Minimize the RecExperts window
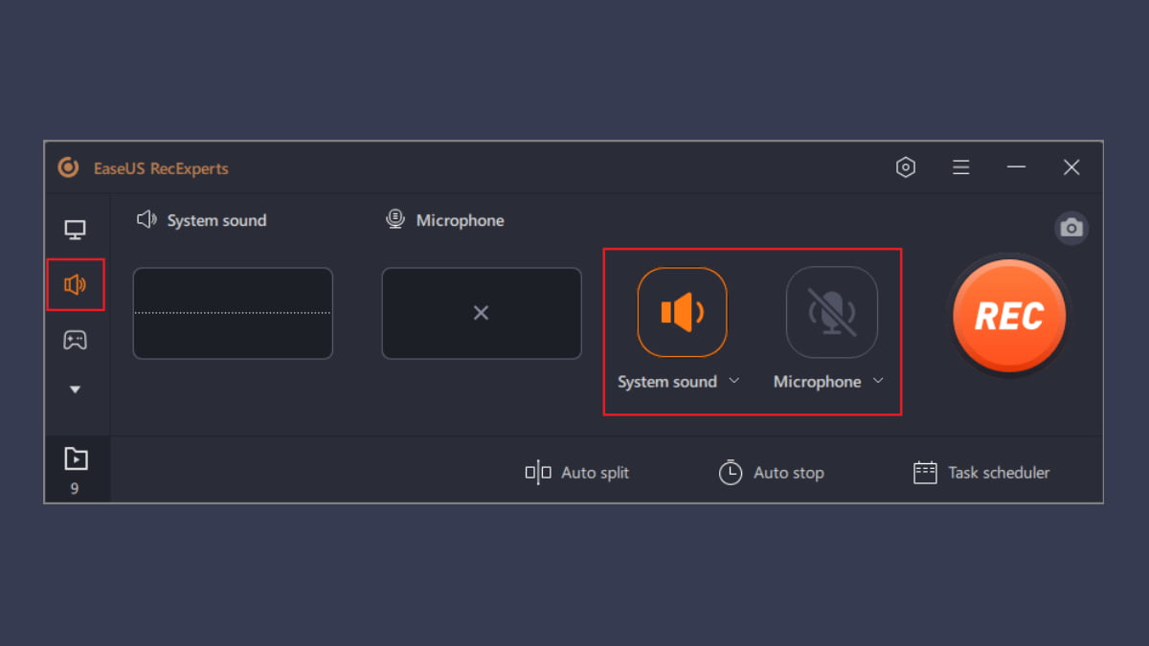The image size is (1149, 646). (x=1016, y=167)
